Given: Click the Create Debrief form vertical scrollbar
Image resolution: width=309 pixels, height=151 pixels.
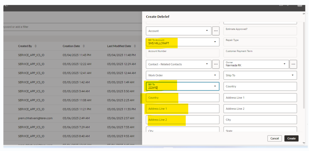Looking at the screenshot, I should (x=304, y=65).
